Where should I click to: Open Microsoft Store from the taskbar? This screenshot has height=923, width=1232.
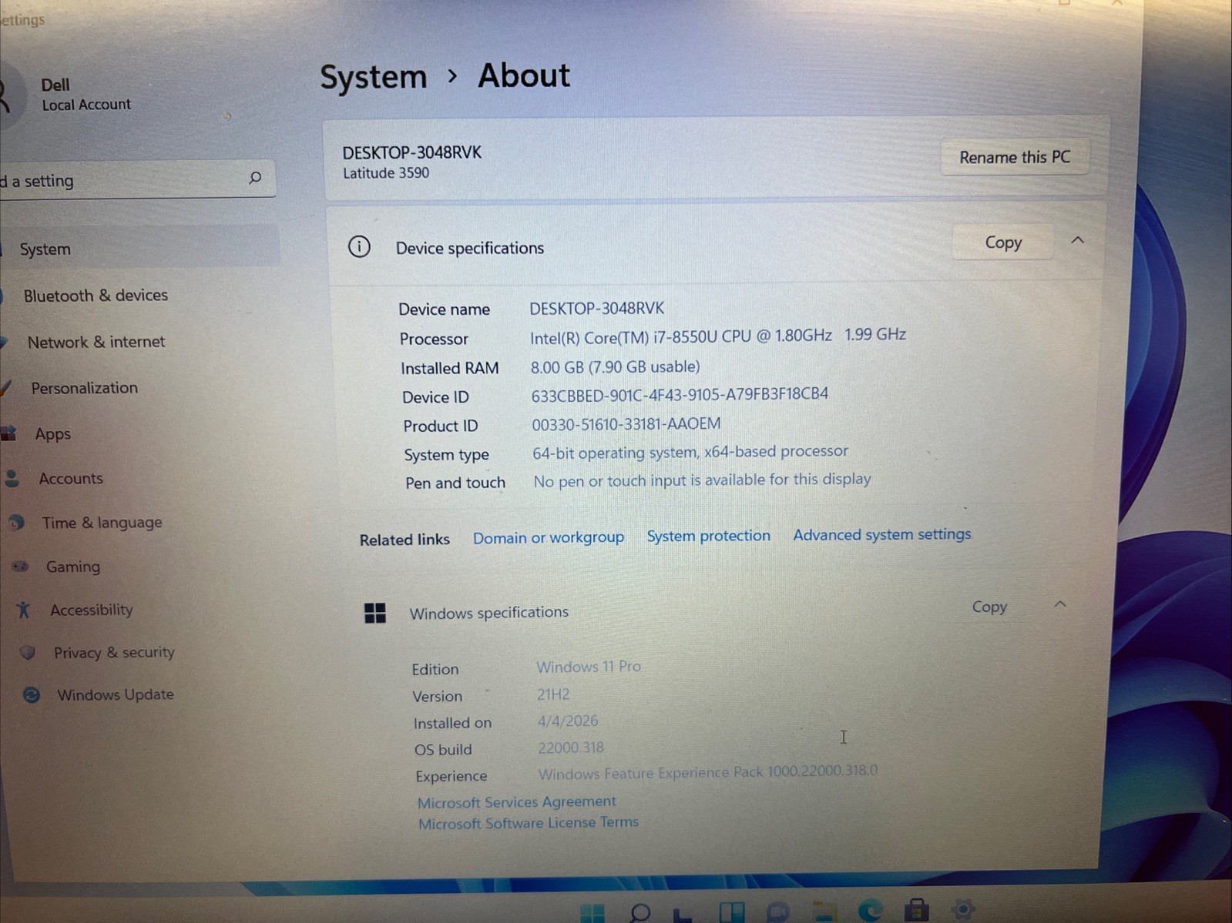[917, 910]
